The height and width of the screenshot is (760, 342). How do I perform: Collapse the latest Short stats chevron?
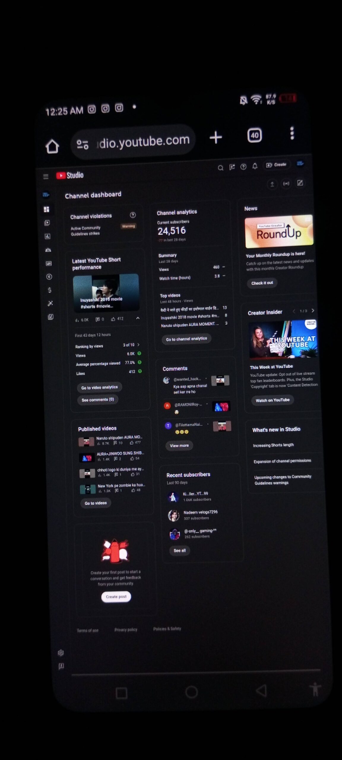[x=138, y=318]
